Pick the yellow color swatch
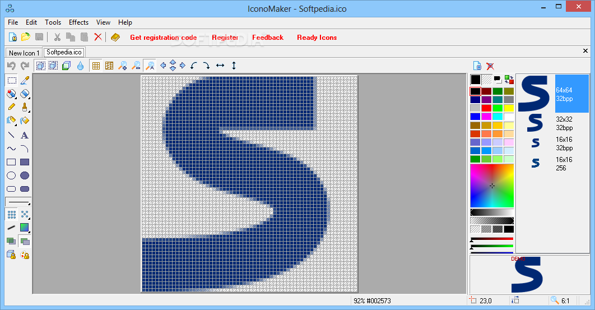The height and width of the screenshot is (310, 595). pyautogui.click(x=509, y=108)
